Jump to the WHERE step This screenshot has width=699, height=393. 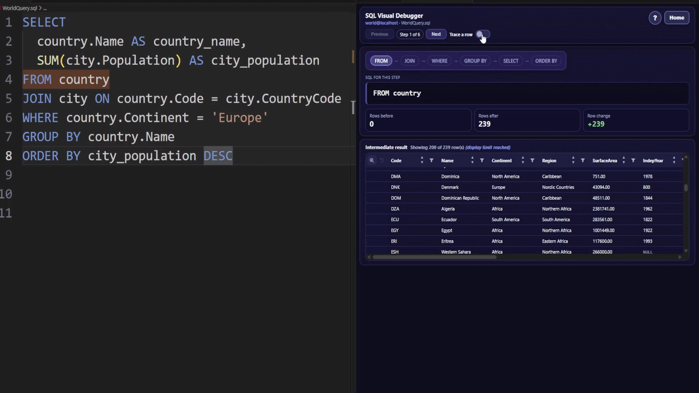click(x=440, y=61)
